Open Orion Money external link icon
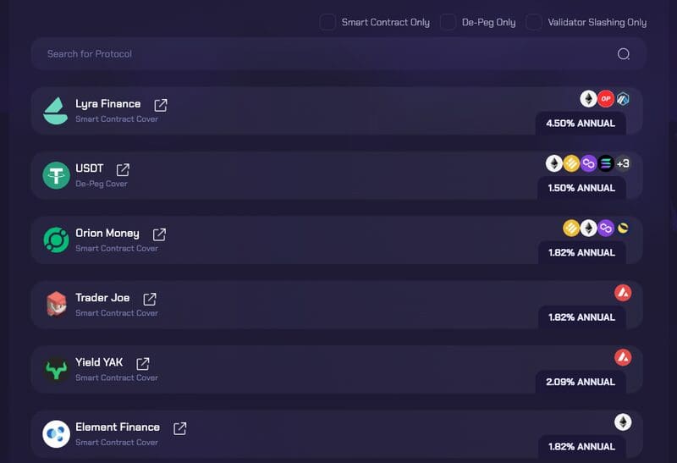The width and height of the screenshot is (677, 463). click(159, 234)
